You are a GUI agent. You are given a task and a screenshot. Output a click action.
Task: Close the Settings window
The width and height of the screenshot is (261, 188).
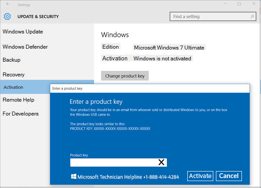(x=254, y=3)
